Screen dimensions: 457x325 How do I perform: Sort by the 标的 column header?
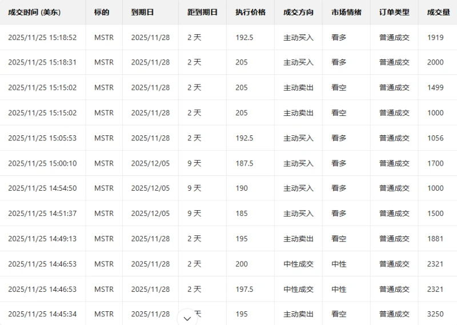(102, 12)
